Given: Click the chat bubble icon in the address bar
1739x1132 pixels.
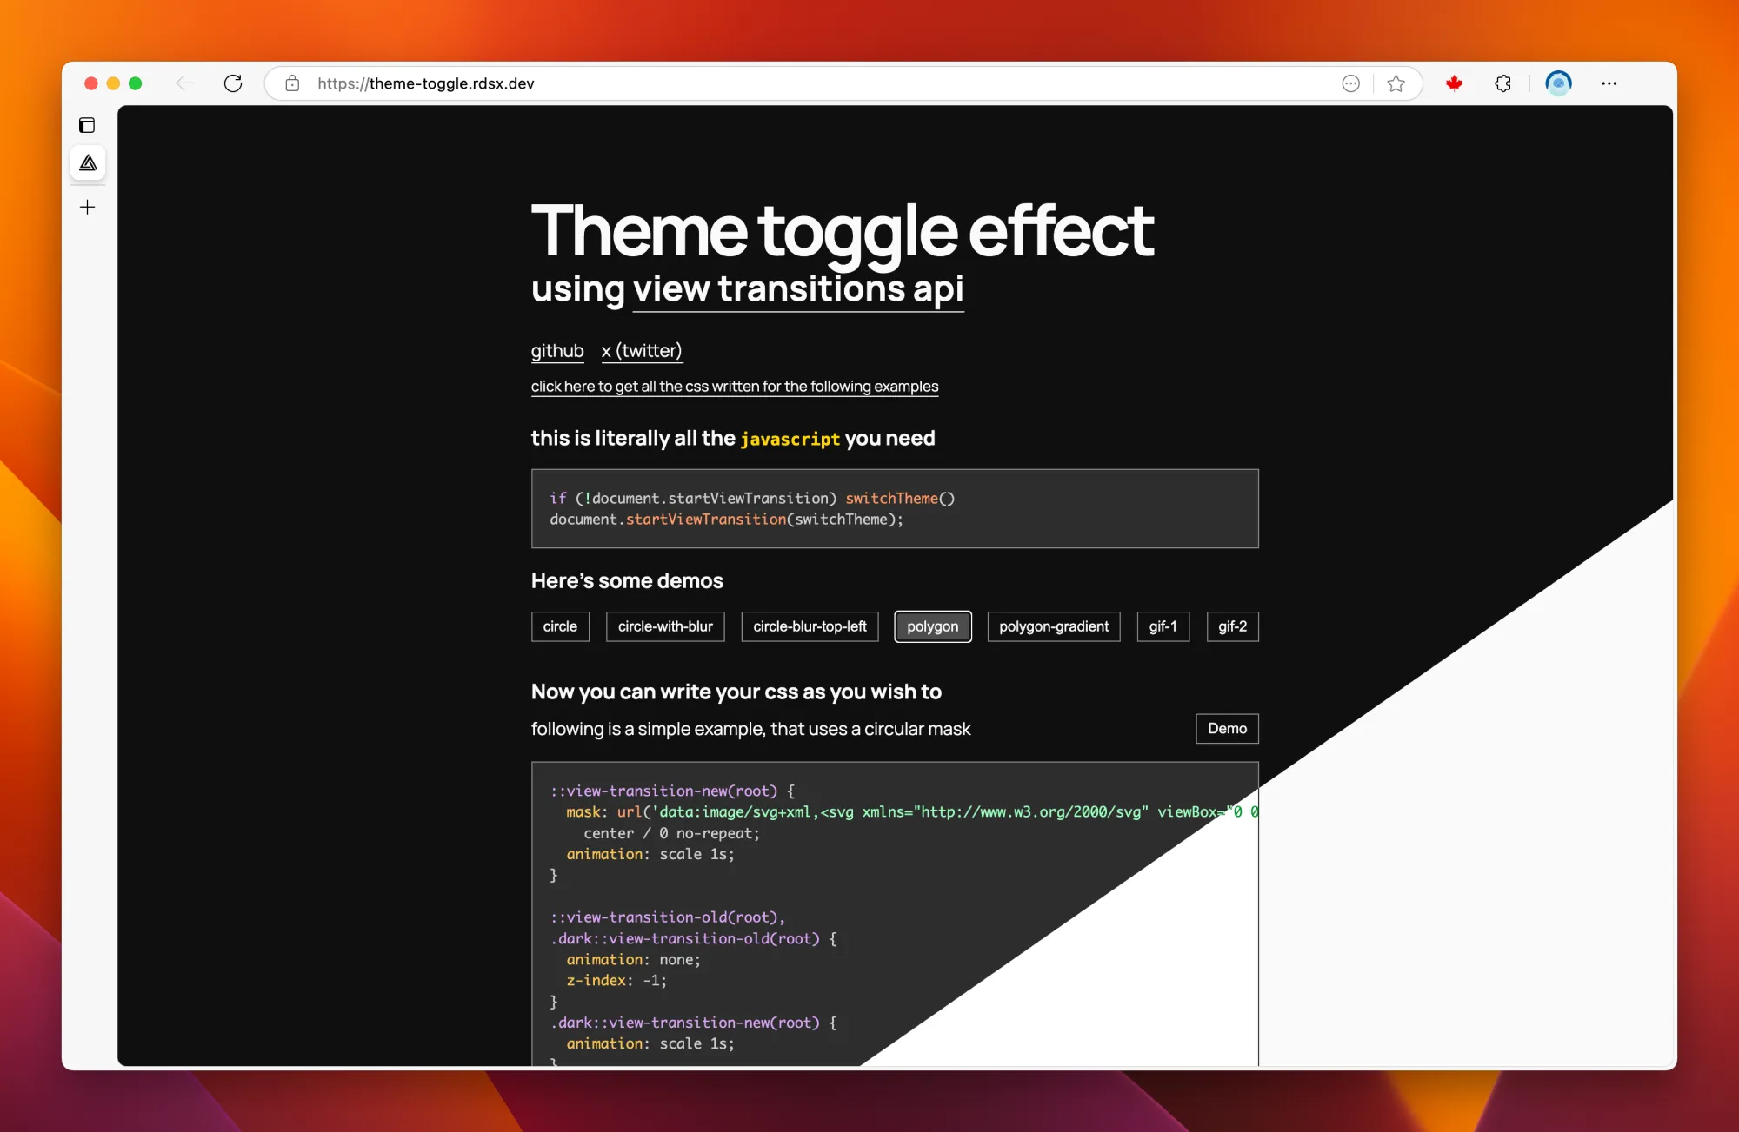Looking at the screenshot, I should pyautogui.click(x=1350, y=83).
